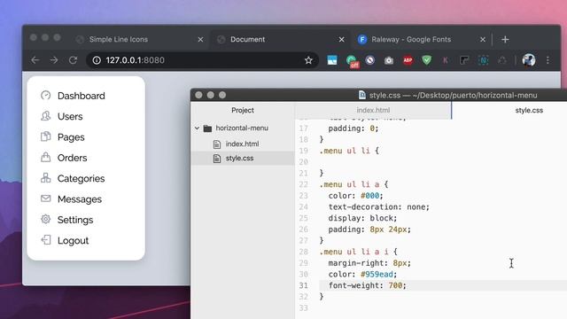Open the camera screenshot extension
Image resolution: width=567 pixels, height=319 pixels.
(x=389, y=60)
